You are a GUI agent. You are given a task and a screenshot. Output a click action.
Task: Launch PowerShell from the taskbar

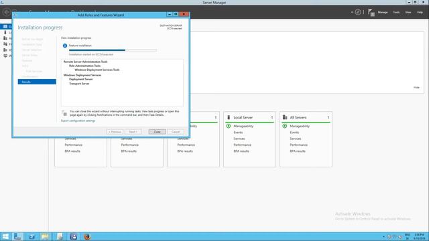coord(32,236)
